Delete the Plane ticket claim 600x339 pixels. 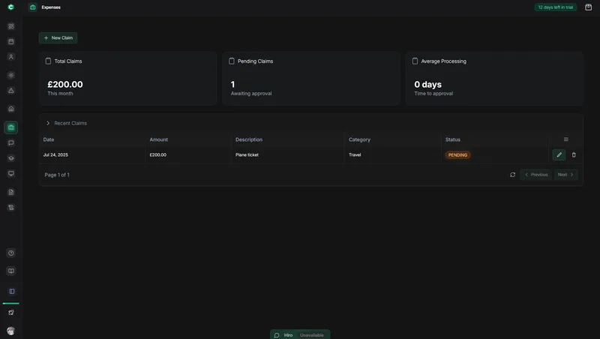pyautogui.click(x=574, y=155)
